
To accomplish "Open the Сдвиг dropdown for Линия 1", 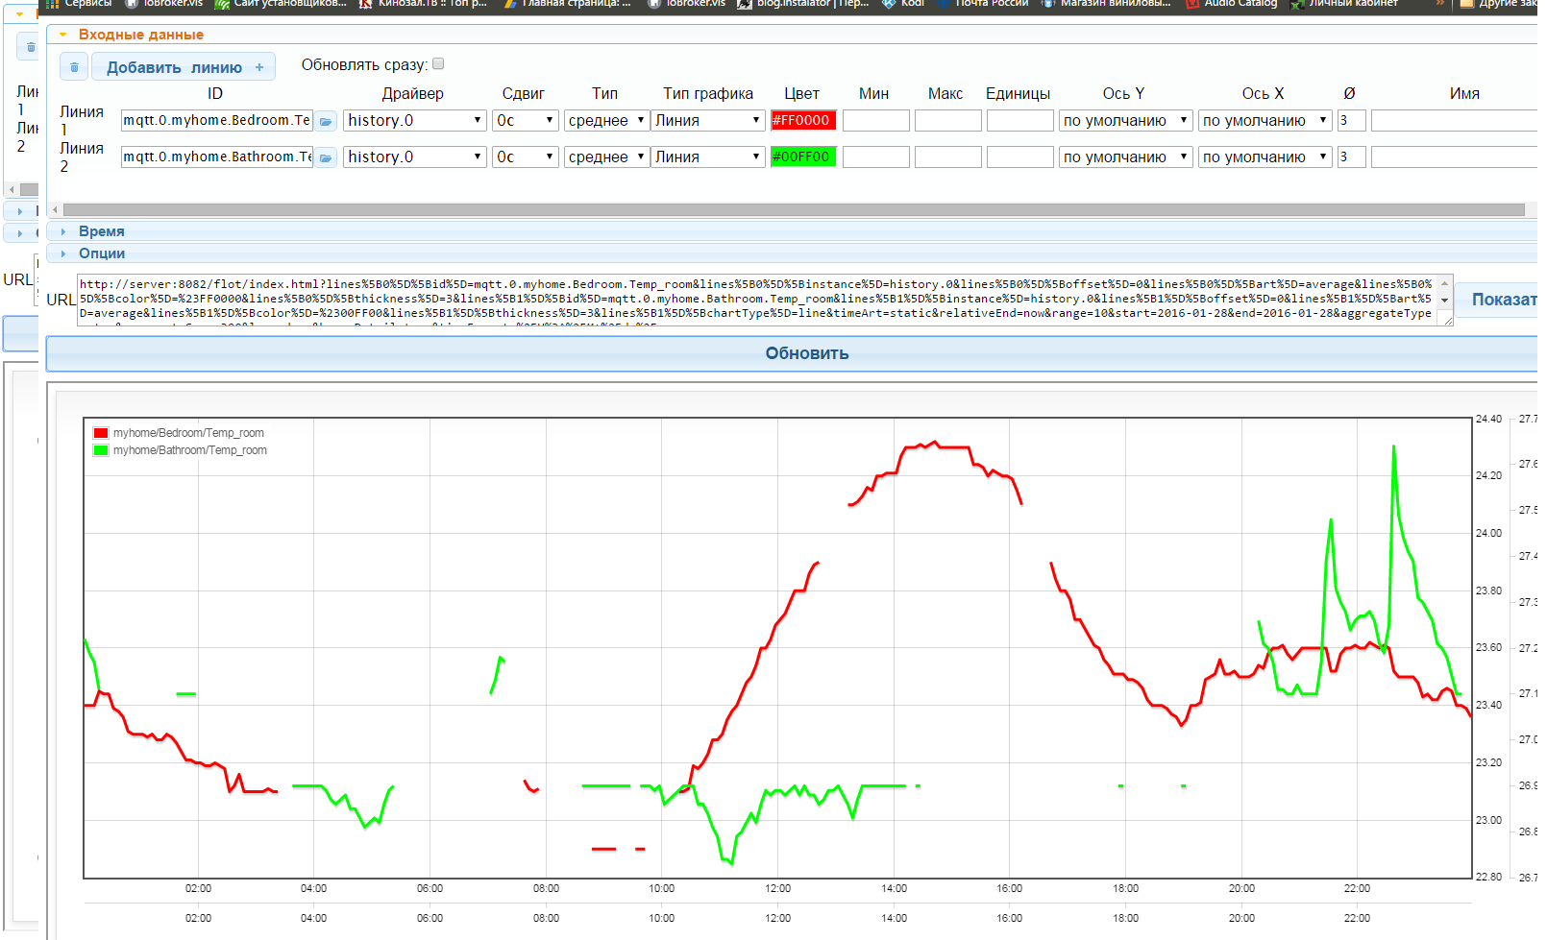I will pyautogui.click(x=526, y=121).
